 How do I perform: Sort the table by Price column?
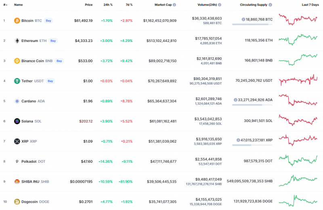pyautogui.click(x=88, y=5)
